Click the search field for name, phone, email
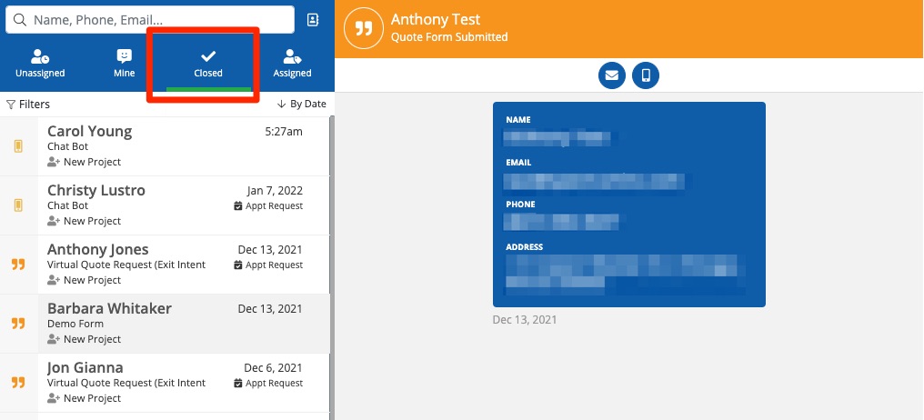Image resolution: width=924 pixels, height=420 pixels. (x=155, y=20)
